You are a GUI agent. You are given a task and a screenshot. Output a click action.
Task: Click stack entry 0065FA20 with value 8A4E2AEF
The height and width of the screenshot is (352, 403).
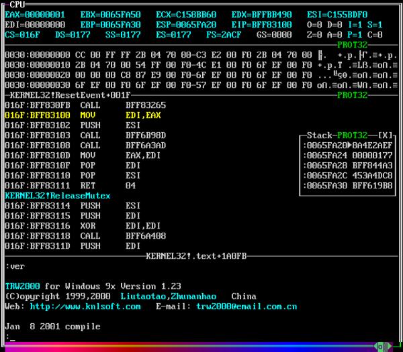click(x=348, y=145)
